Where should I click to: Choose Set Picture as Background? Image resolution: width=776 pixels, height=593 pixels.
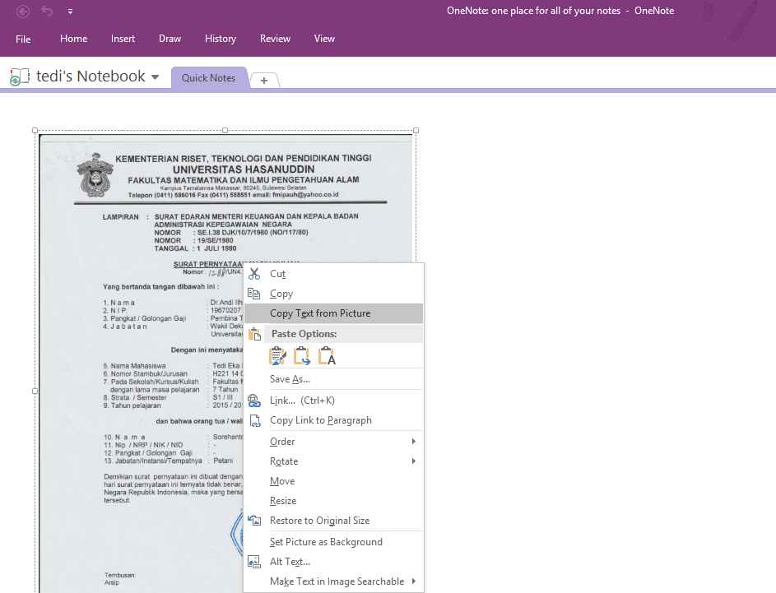[x=326, y=542]
